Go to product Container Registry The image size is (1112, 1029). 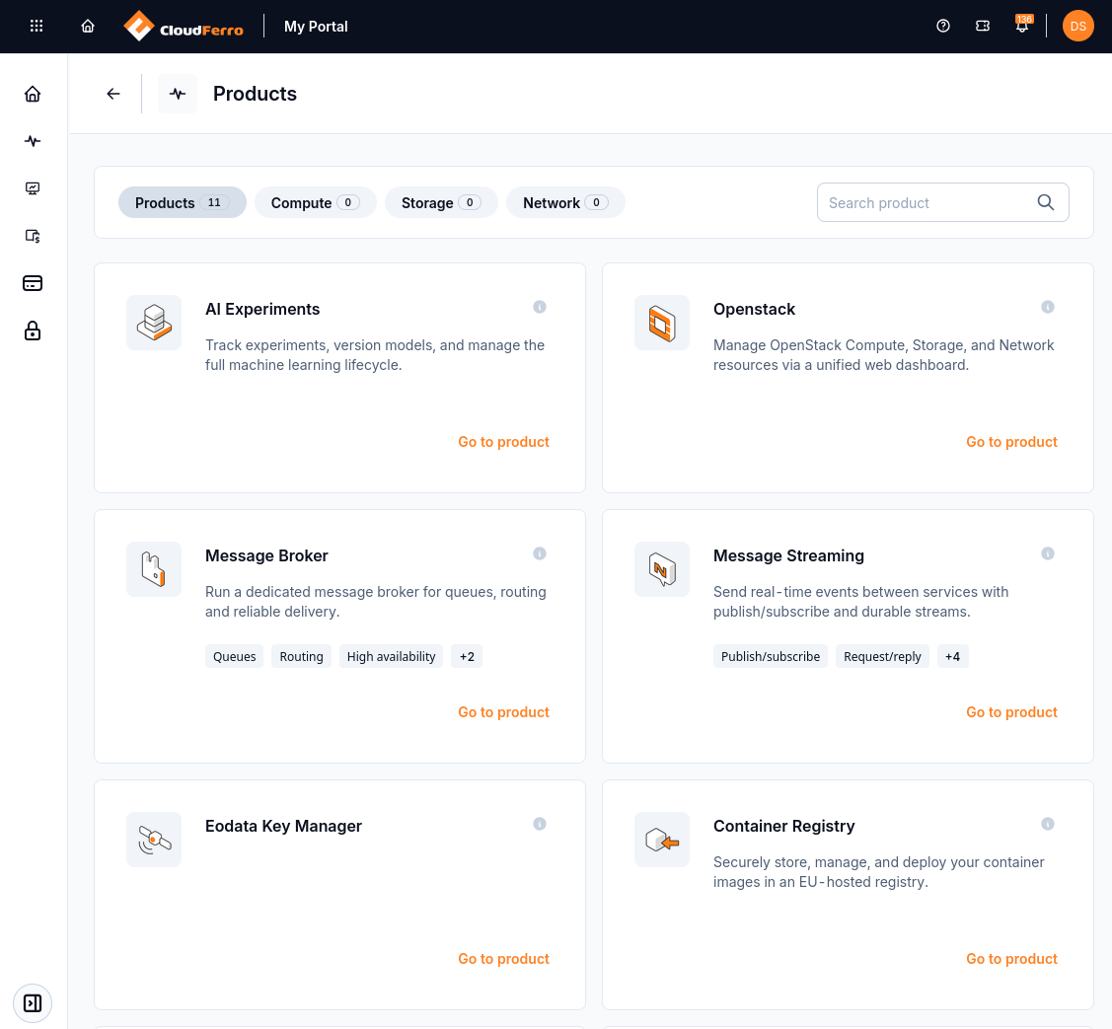tap(1011, 960)
